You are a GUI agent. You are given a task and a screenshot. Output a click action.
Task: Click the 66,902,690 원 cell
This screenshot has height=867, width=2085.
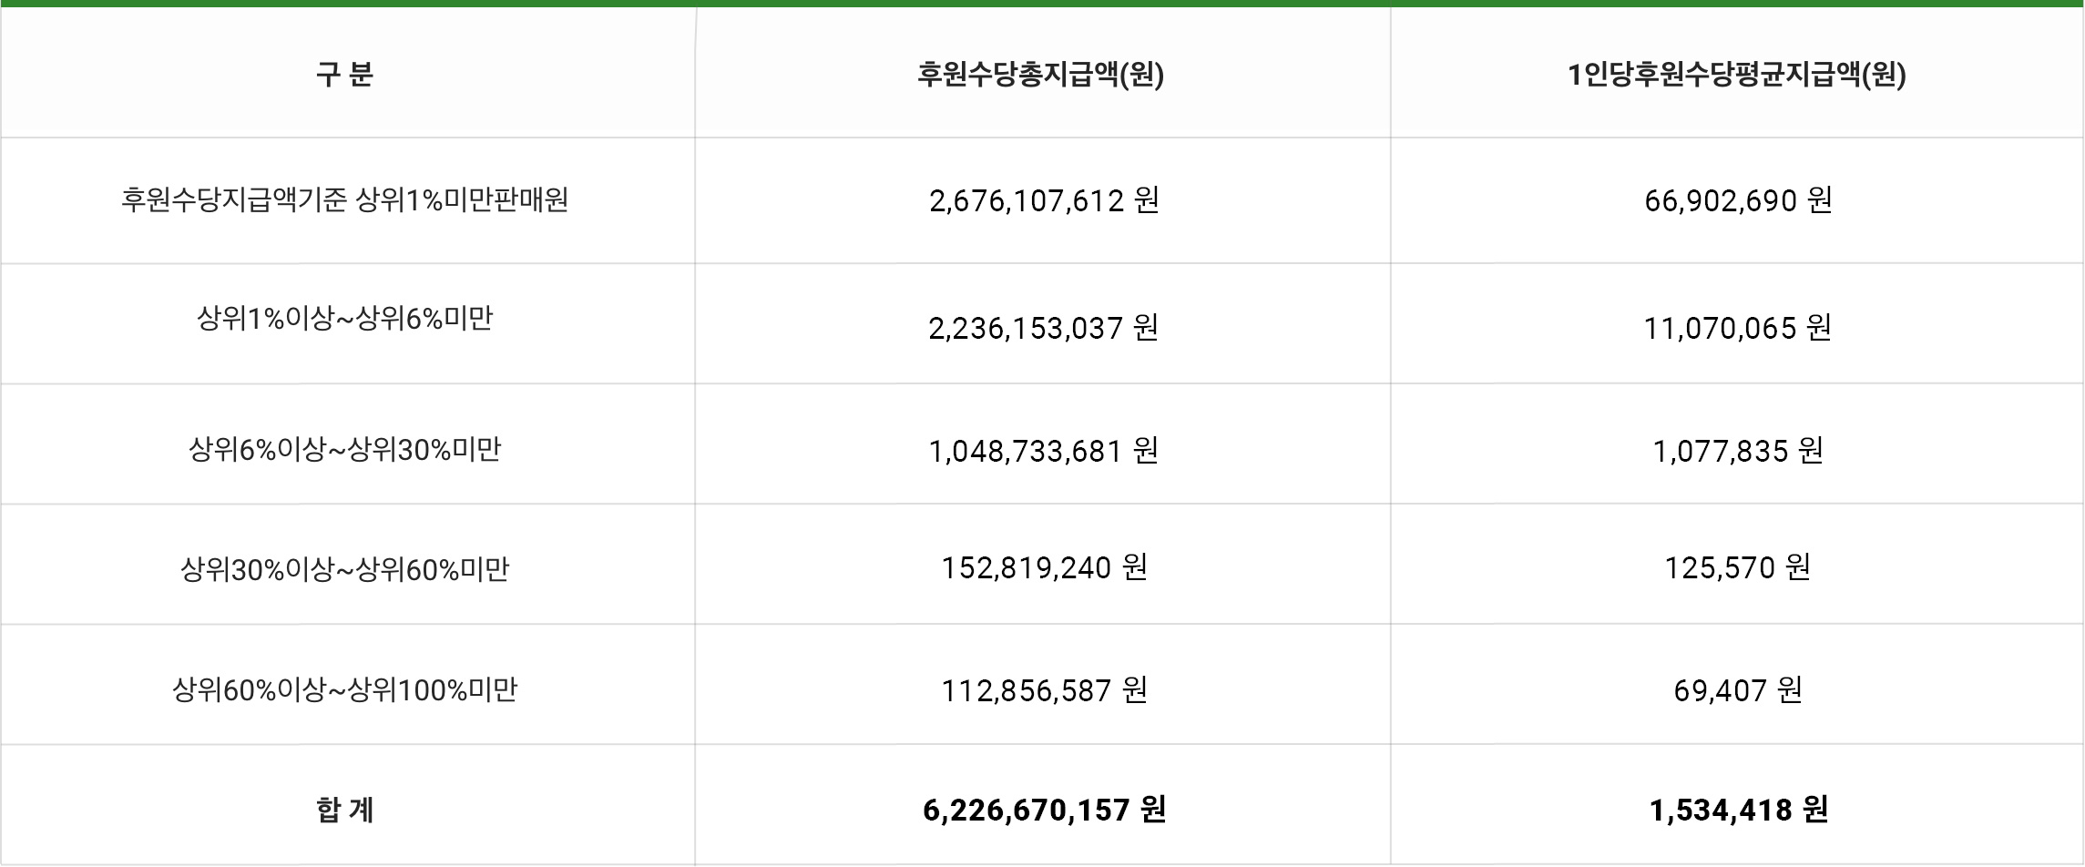(1738, 200)
